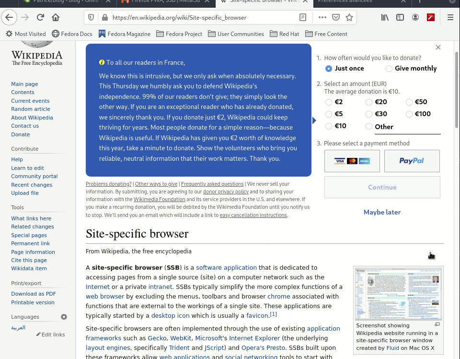Click the Other amount input field

click(408, 127)
